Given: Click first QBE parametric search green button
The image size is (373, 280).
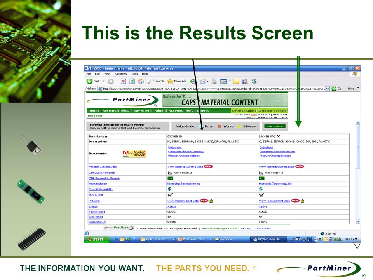Looking at the screenshot, I should tap(170, 178).
